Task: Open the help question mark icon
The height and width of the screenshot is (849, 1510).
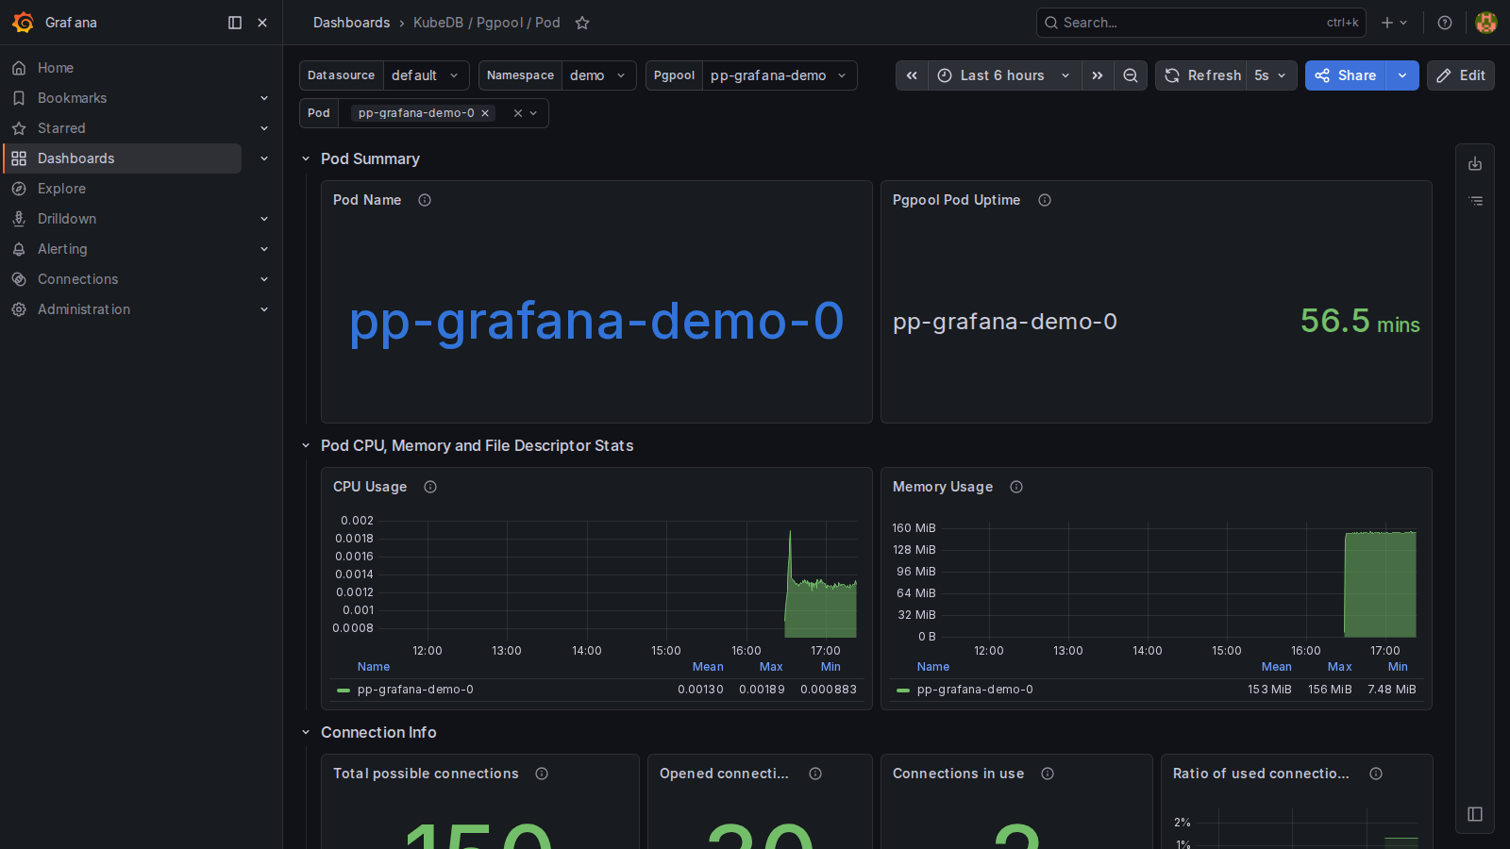Action: click(x=1445, y=23)
